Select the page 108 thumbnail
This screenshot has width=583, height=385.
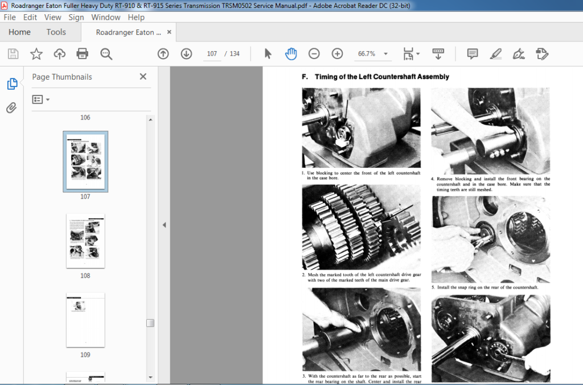click(85, 241)
